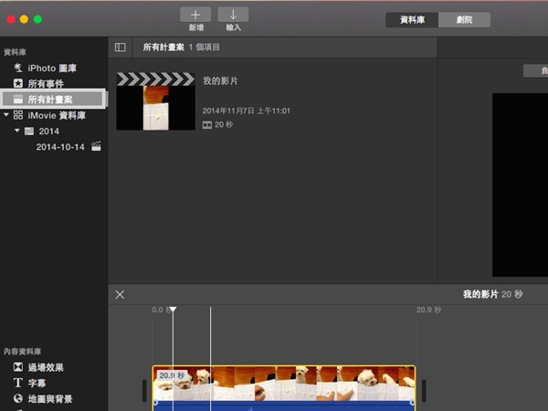548x411 pixels.
Task: Click the right trim handle of clip
Action: pos(424,390)
